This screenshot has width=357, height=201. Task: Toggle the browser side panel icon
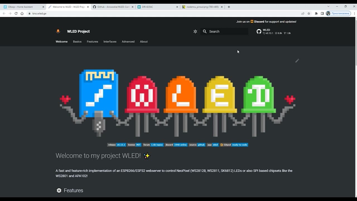322,13
